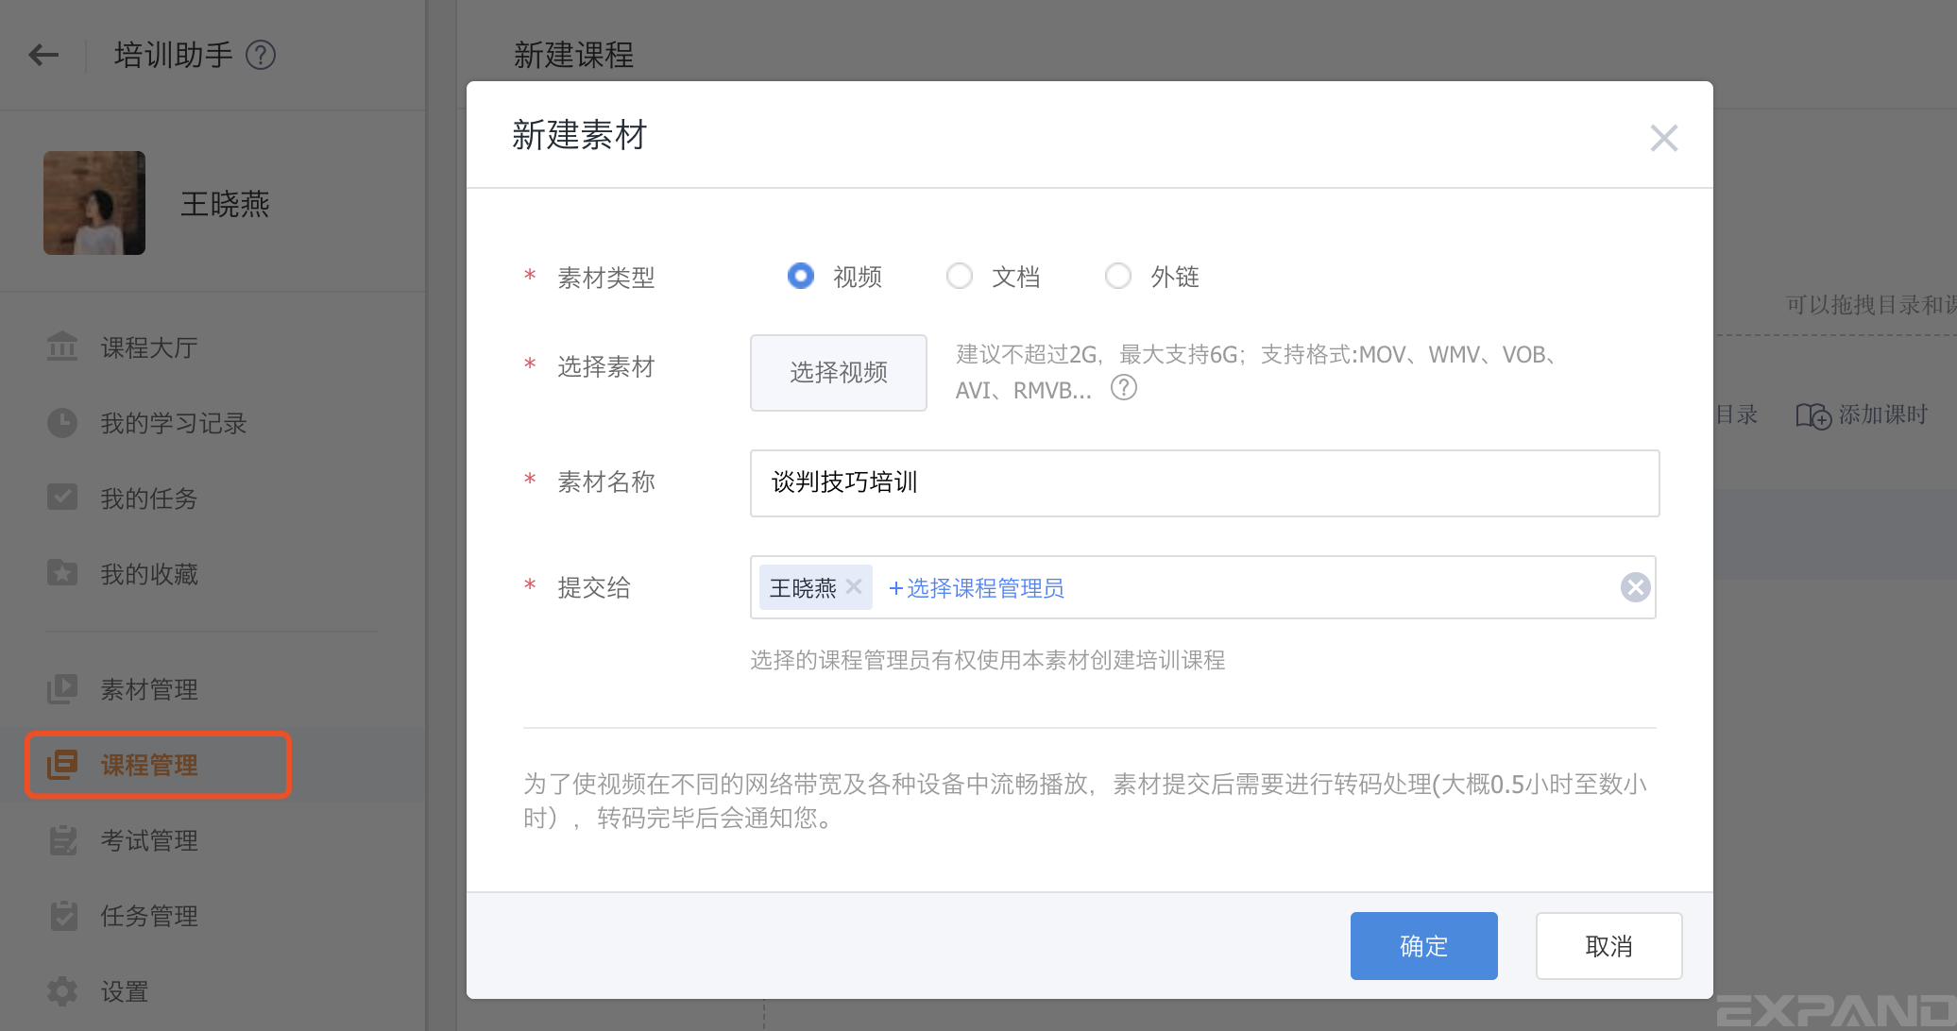Cancel with the 取消 button
The width and height of the screenshot is (1957, 1031).
click(x=1608, y=945)
